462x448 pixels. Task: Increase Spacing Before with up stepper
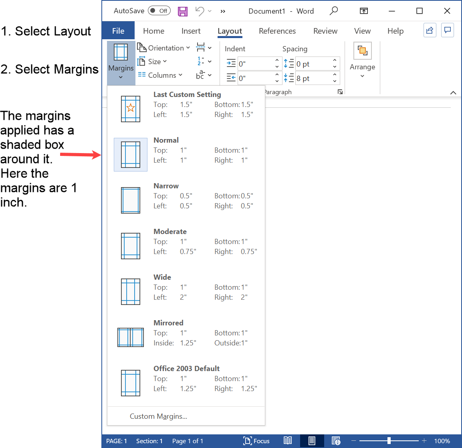[335, 60]
